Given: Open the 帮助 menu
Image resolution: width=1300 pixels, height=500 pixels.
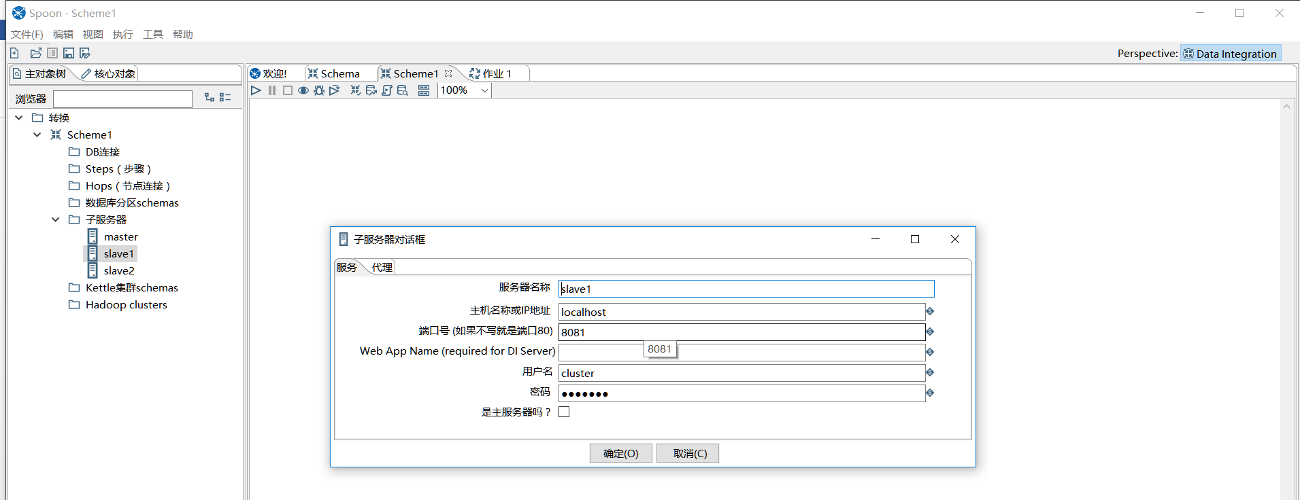Looking at the screenshot, I should point(183,34).
